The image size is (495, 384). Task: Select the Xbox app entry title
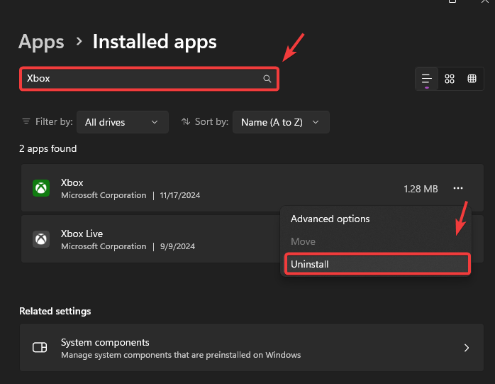pyautogui.click(x=72, y=182)
